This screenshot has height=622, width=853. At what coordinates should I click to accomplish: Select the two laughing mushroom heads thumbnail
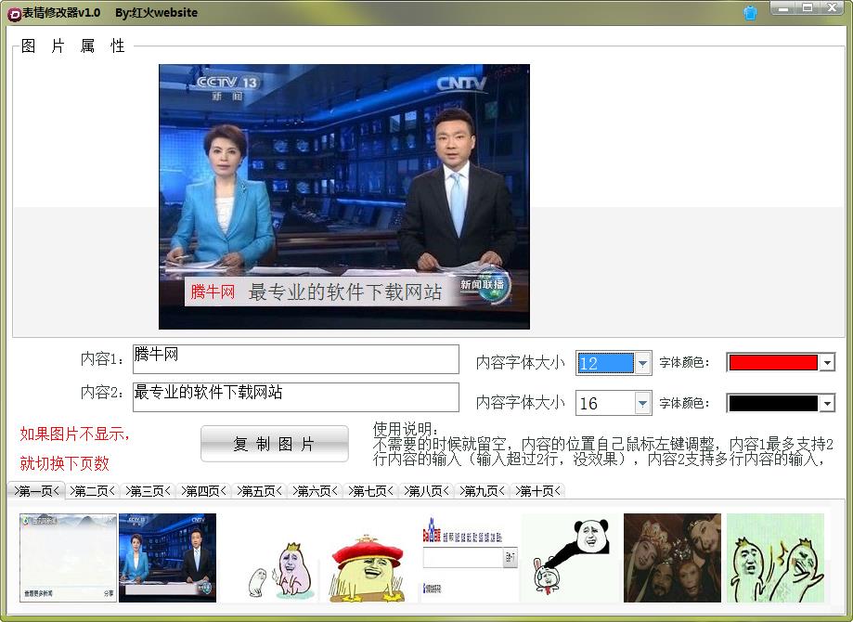pyautogui.click(x=774, y=557)
